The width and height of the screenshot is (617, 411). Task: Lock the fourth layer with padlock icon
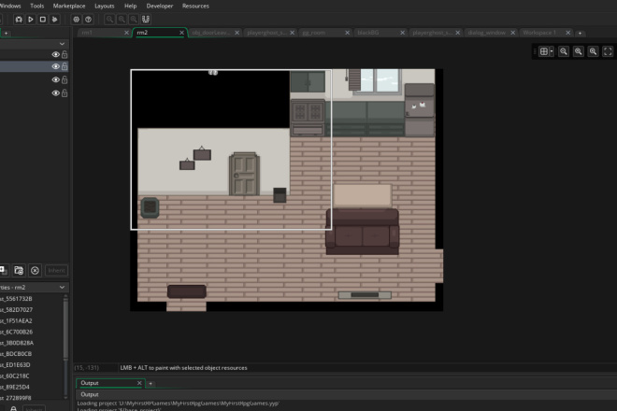pos(65,93)
